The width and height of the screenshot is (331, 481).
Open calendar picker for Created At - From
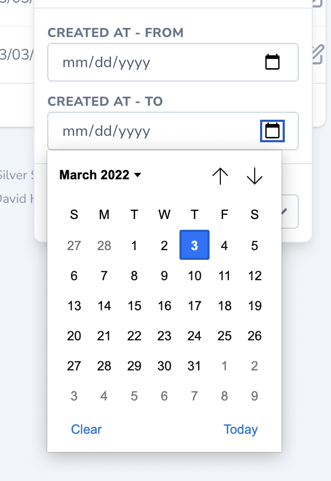272,62
